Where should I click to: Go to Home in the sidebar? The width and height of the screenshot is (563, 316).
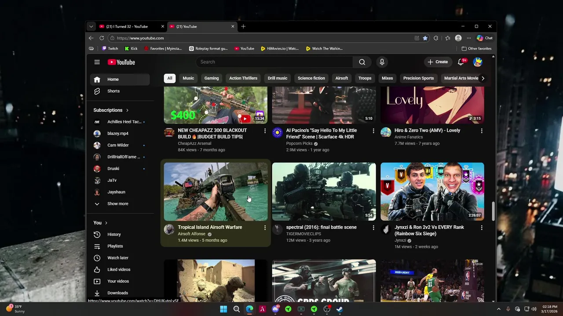coord(120,79)
